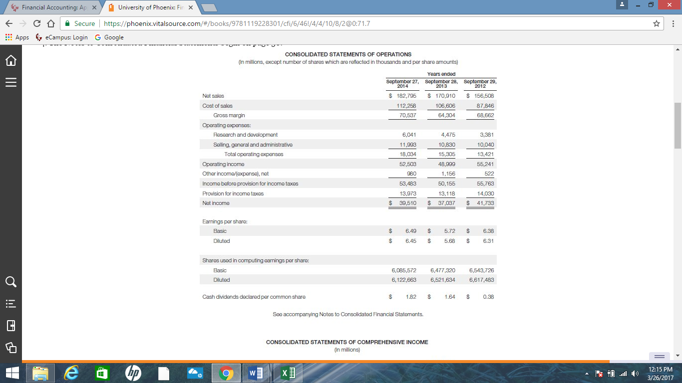
Task: Open the table of contents list icon
Action: 10,304
